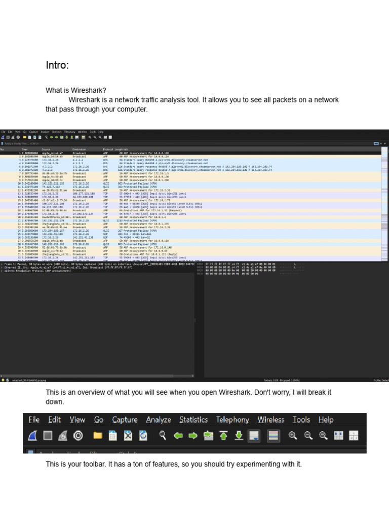This screenshot has height=519, width=389.
Task: Open the Telephony menu in enlarged menu bar
Action: 232,420
